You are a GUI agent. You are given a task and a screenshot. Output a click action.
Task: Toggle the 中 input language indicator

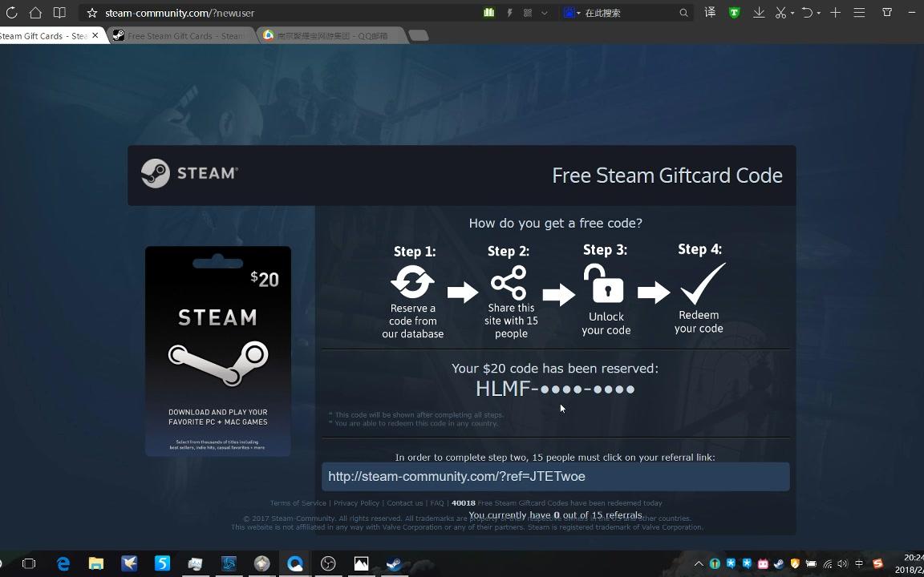point(859,563)
